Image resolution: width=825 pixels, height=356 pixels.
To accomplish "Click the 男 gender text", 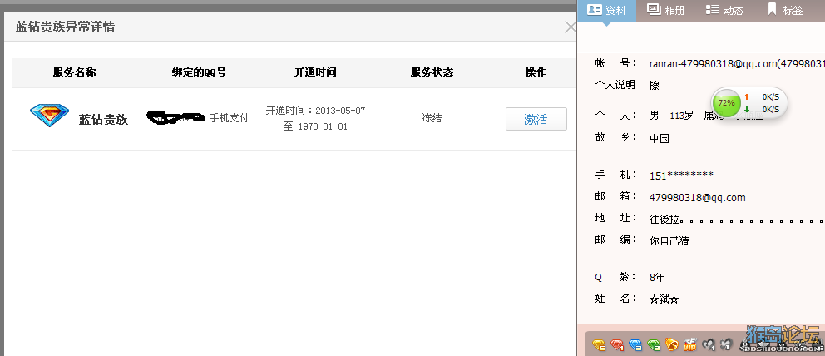I will coord(654,116).
